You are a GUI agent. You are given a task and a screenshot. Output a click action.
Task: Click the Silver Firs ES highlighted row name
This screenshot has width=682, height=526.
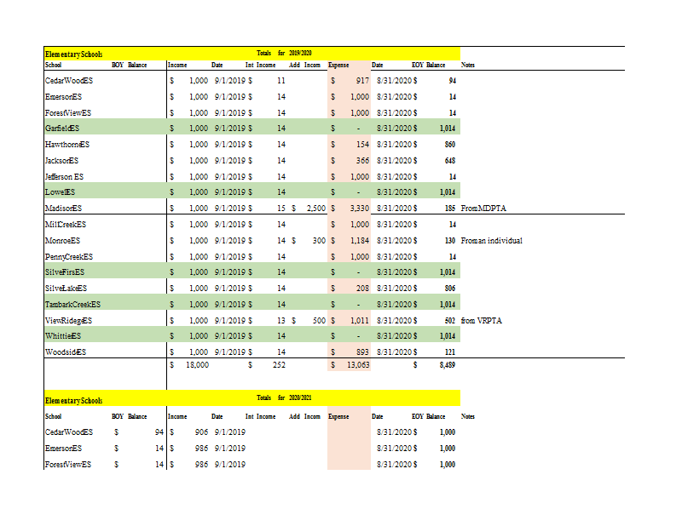coord(65,272)
